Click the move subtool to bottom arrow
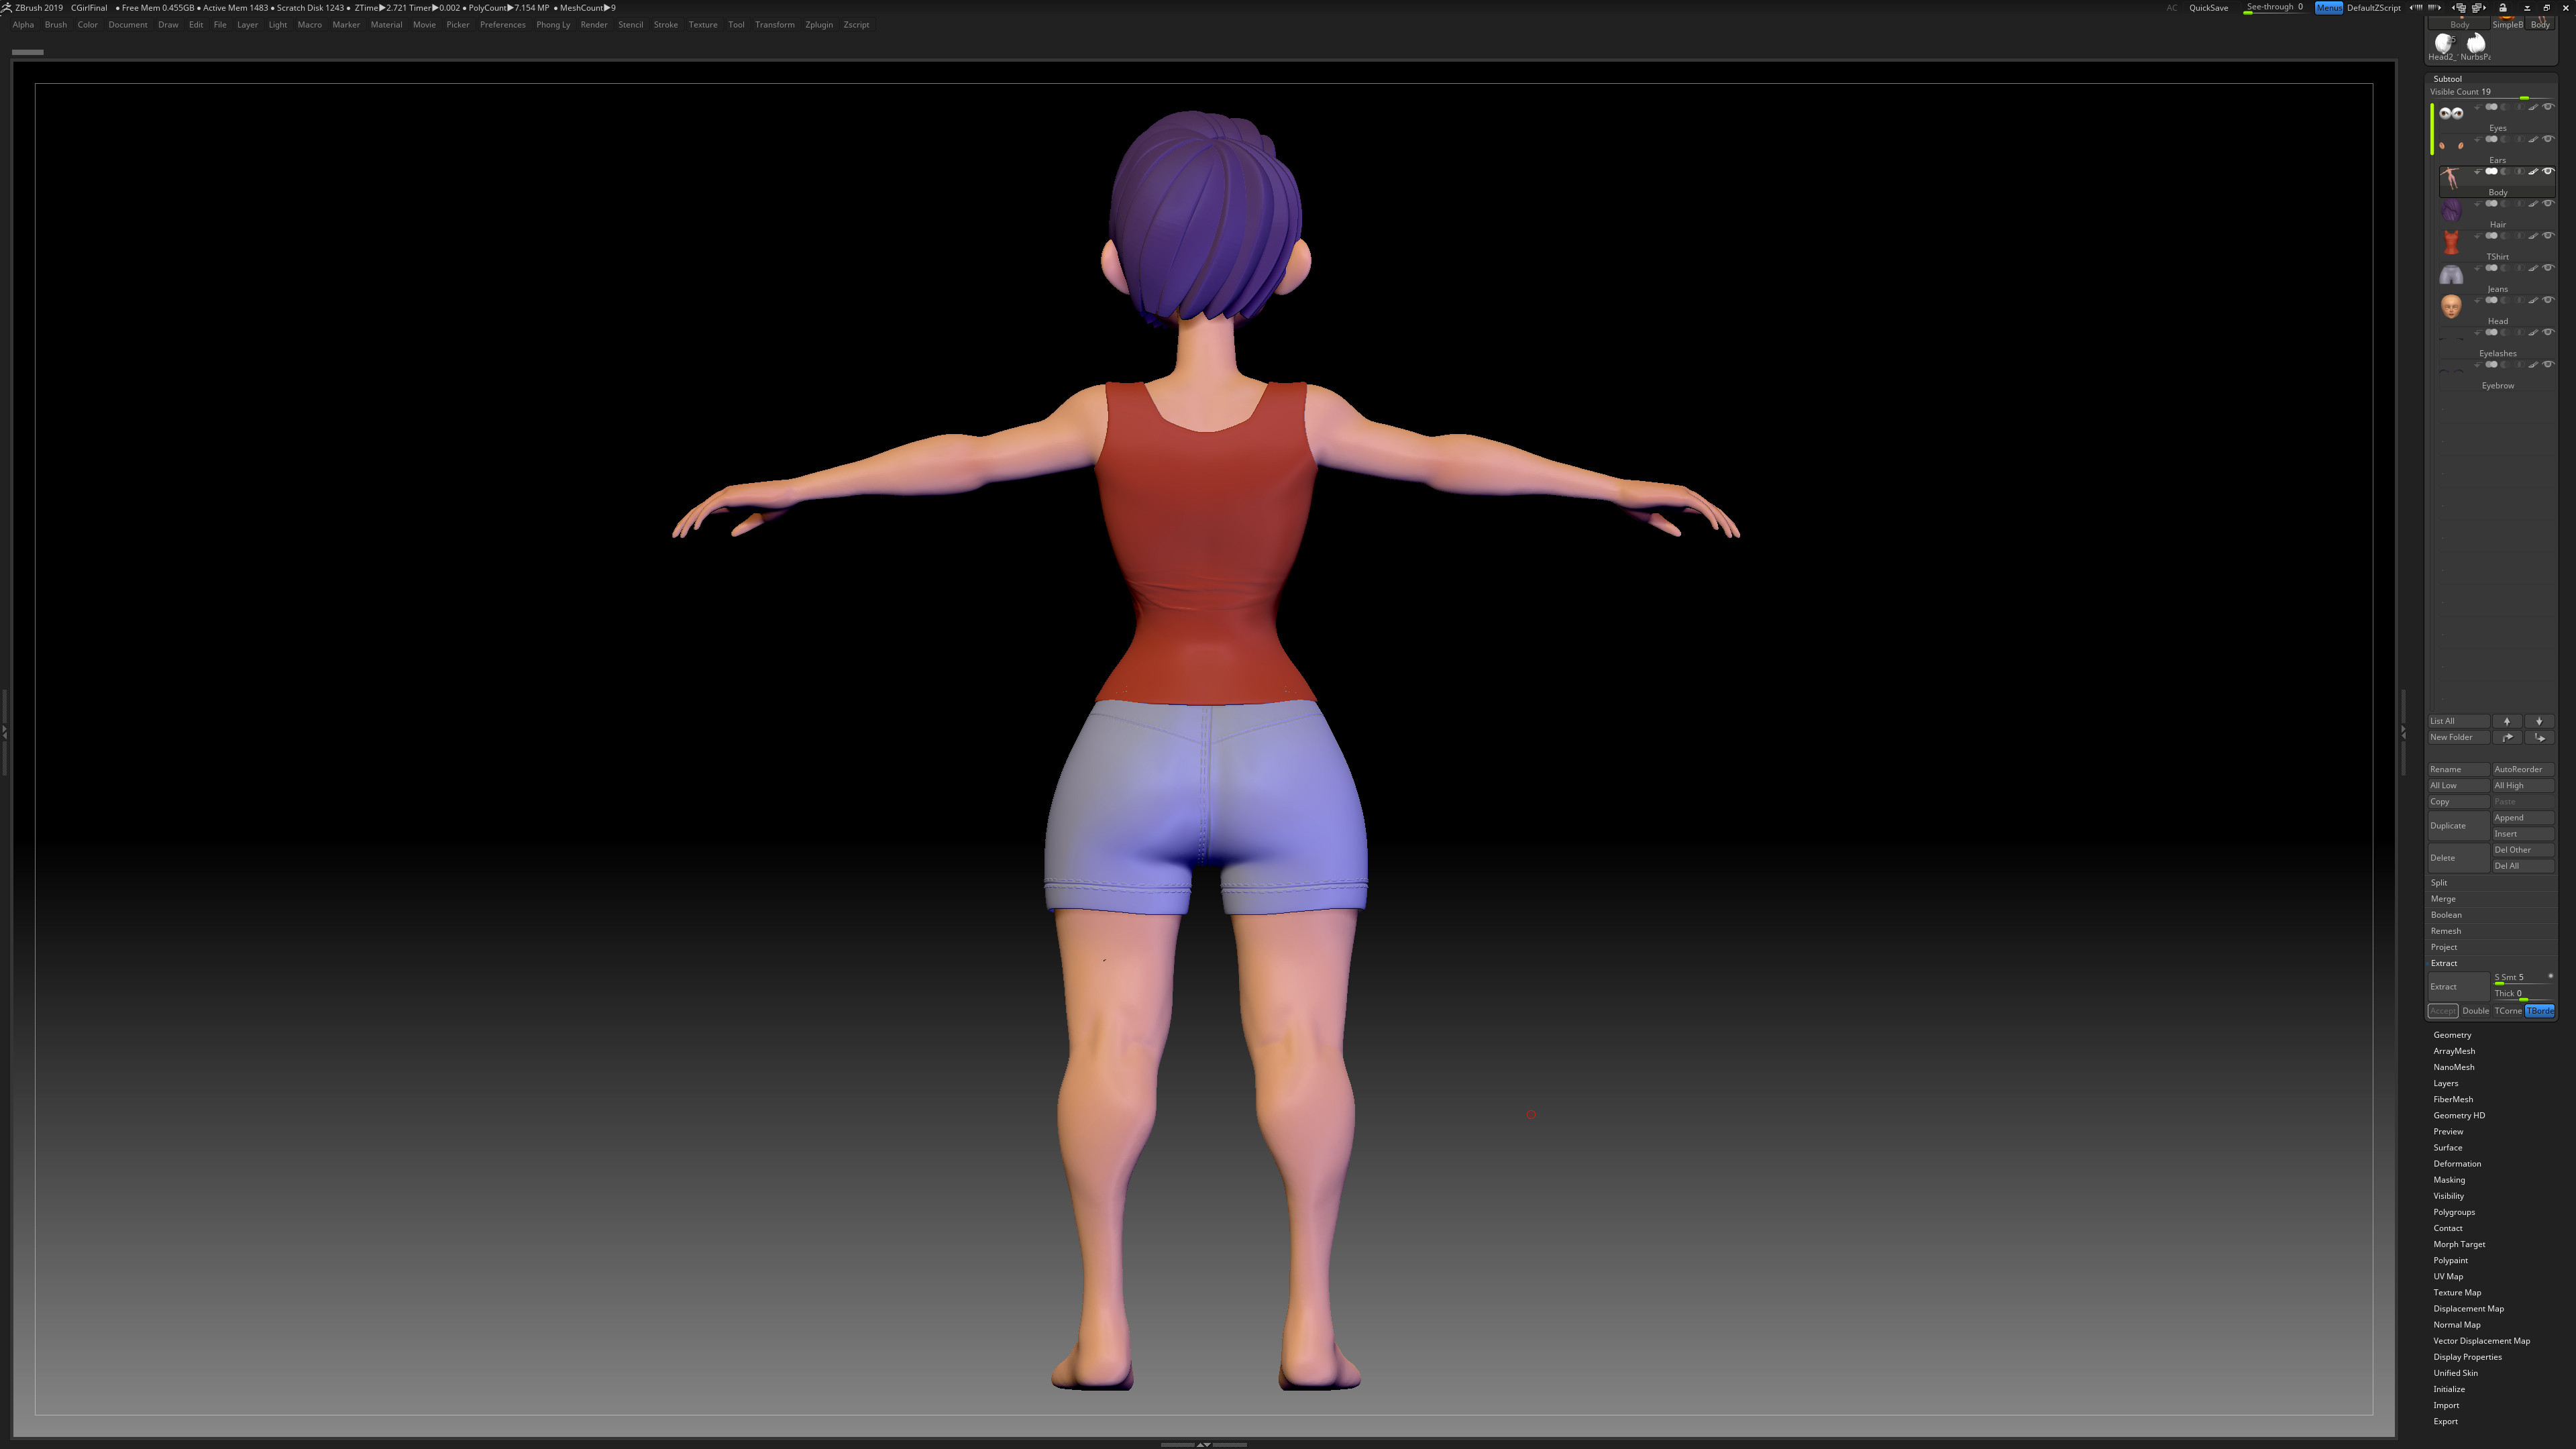This screenshot has width=2576, height=1449. [2539, 737]
